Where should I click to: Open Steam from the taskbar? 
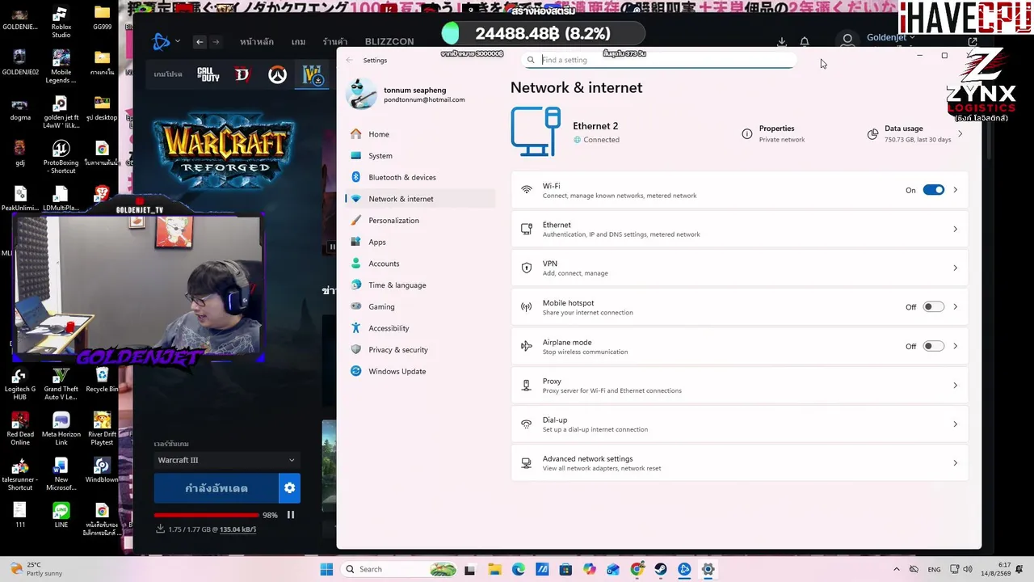(x=661, y=570)
